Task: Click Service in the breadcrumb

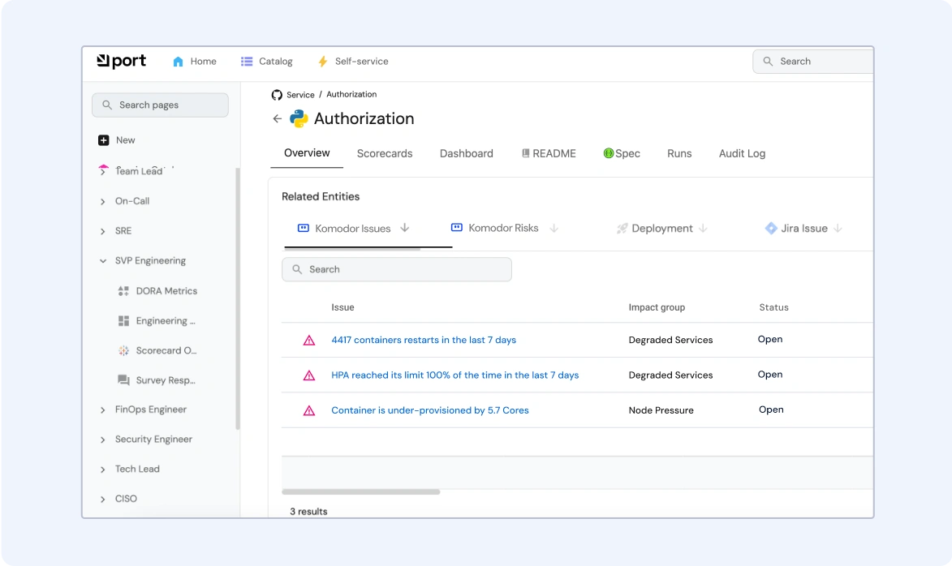Action: tap(300, 95)
